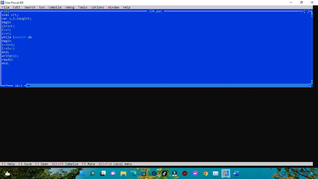Open the weather widget on the taskbar
Screen dimensions: 318x179
pos(7,173)
